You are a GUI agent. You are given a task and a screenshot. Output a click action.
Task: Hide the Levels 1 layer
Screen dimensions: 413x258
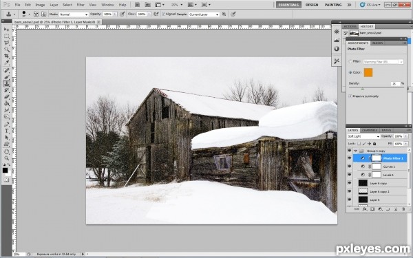tap(350, 175)
